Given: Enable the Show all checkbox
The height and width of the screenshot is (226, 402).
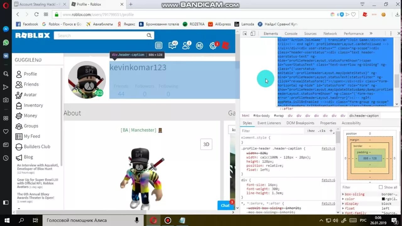Looking at the screenshot, I should [x=381, y=187].
